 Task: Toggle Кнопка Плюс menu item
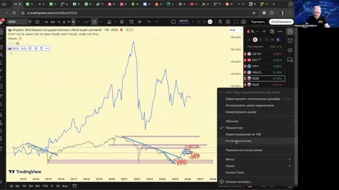pos(256,173)
